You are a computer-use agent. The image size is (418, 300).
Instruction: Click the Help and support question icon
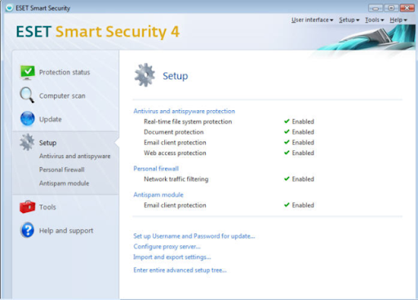[27, 230]
